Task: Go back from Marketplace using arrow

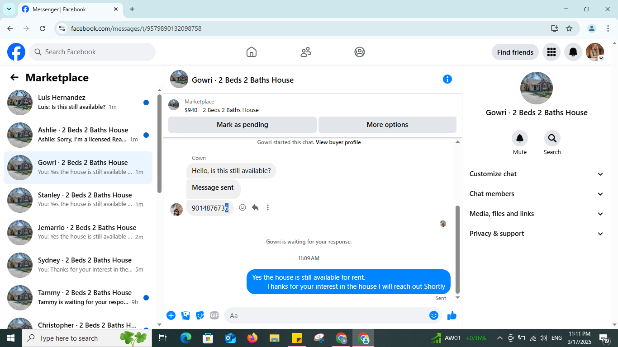Action: pyautogui.click(x=14, y=77)
